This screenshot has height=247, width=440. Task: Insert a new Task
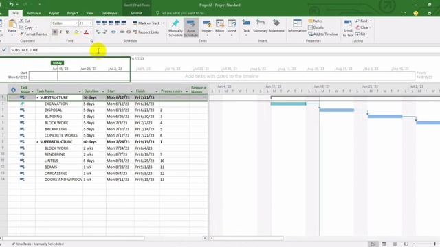click(246, 27)
